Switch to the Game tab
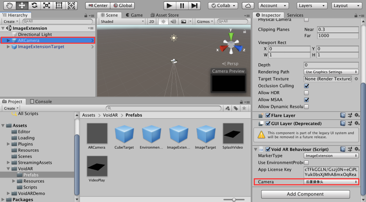The image size is (366, 202). pyautogui.click(x=134, y=15)
